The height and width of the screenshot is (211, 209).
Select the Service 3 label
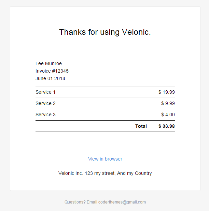click(45, 115)
